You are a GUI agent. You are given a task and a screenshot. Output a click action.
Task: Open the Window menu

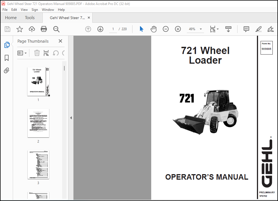coord(48,10)
